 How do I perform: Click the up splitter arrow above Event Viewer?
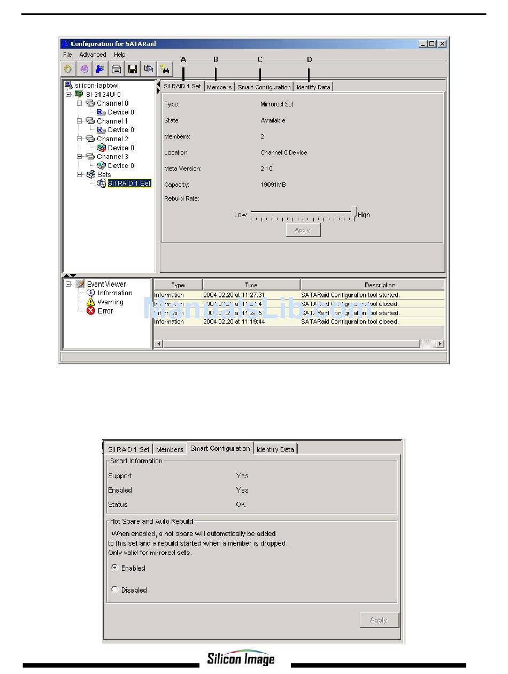click(x=67, y=275)
